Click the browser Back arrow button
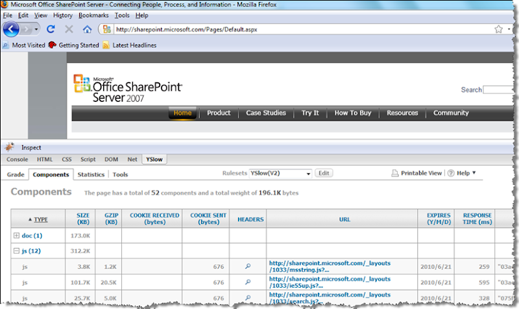This screenshot has width=519, height=309. pos(10,29)
